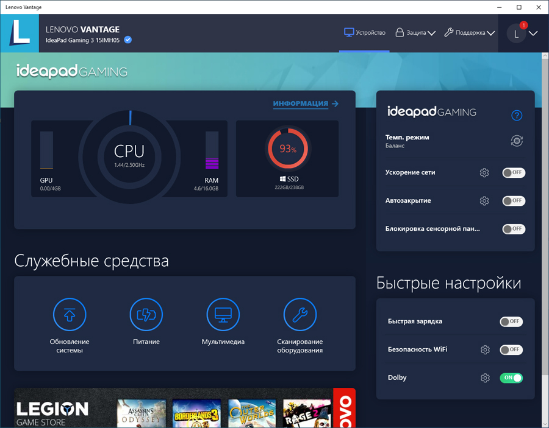Open the ИНФОРМАЦИЯ link

tap(300, 103)
